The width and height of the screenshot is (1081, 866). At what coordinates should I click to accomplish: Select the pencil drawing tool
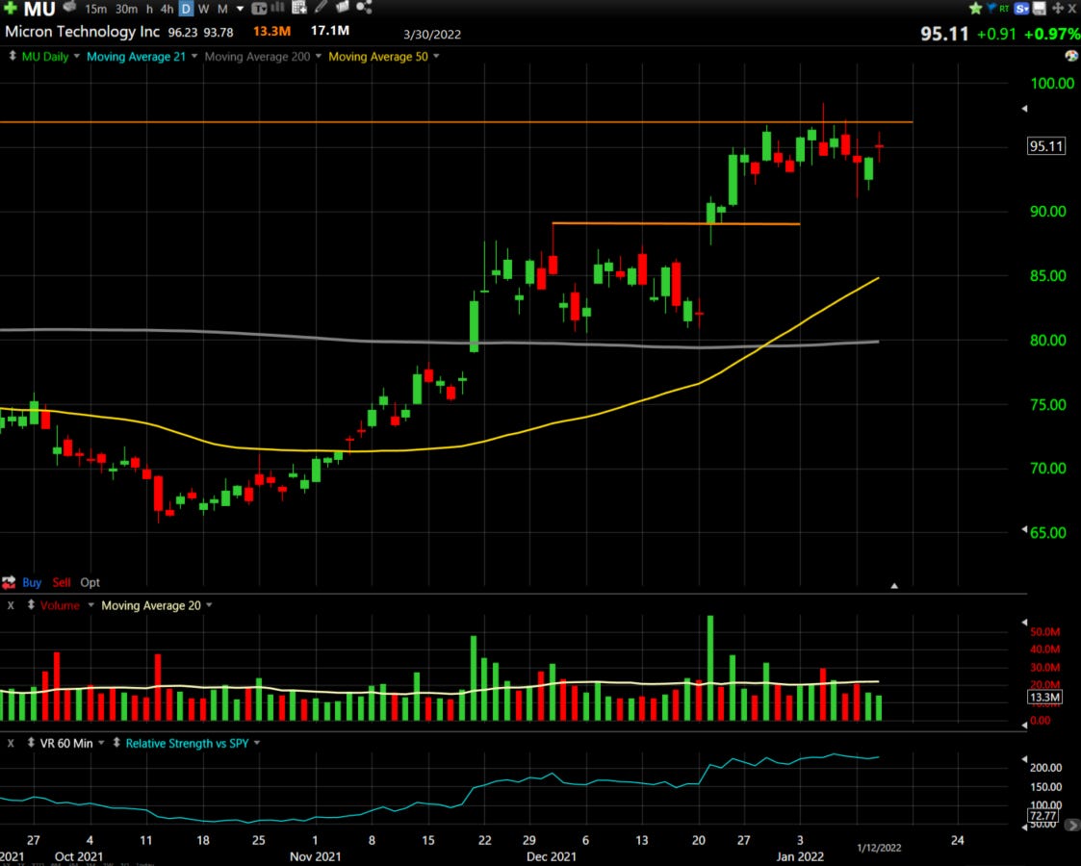[x=321, y=8]
